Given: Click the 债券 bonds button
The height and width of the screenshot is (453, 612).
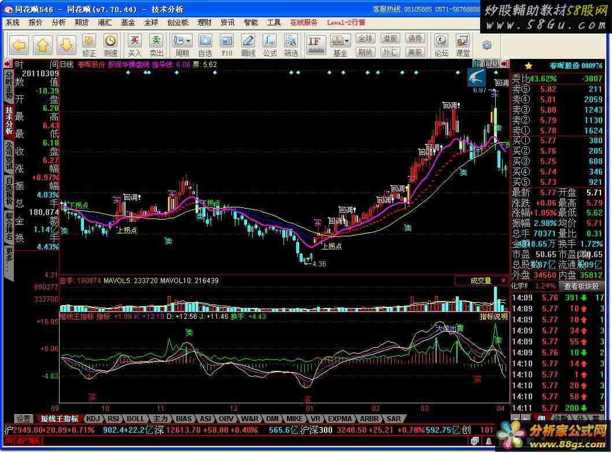Looking at the screenshot, I should pos(415,38).
